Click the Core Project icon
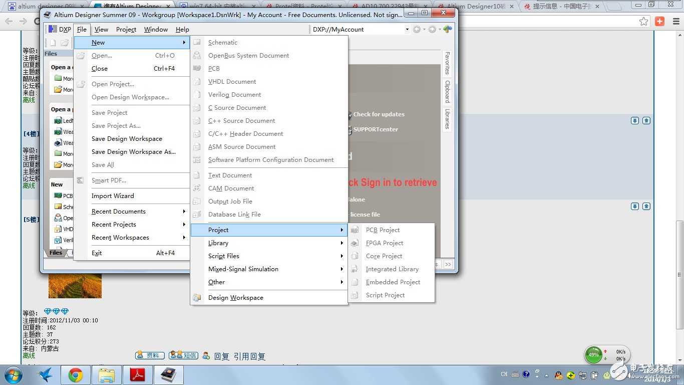684x385 pixels. (x=355, y=256)
